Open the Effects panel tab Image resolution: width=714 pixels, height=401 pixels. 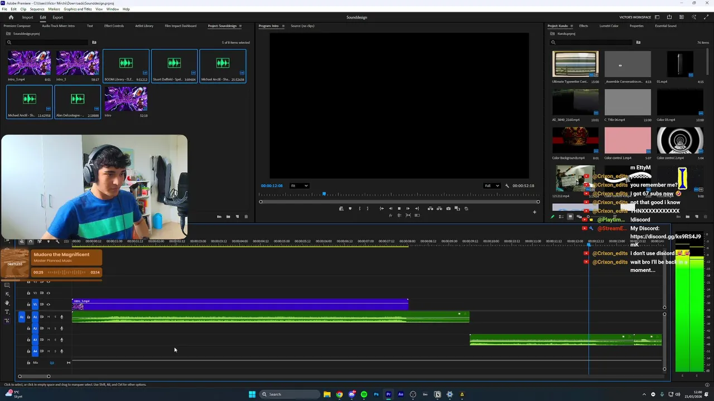583,26
